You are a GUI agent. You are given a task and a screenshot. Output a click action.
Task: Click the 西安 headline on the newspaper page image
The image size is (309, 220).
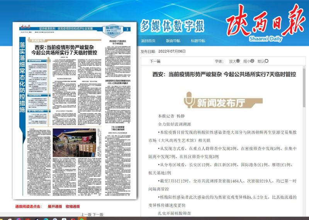coord(64,49)
